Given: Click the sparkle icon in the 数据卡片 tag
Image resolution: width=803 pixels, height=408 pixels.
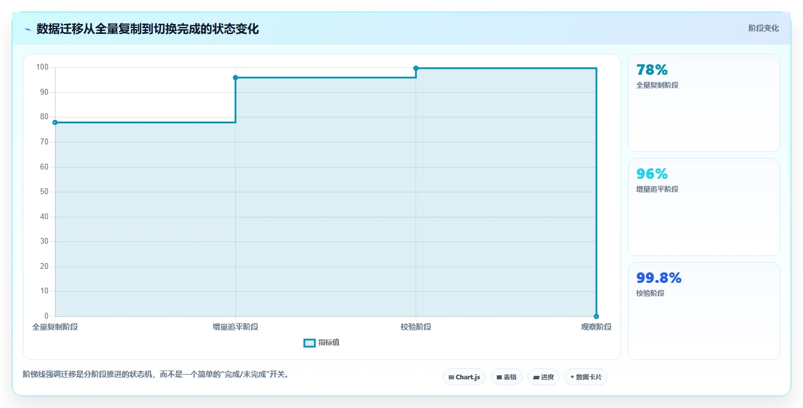Looking at the screenshot, I should pyautogui.click(x=572, y=378).
